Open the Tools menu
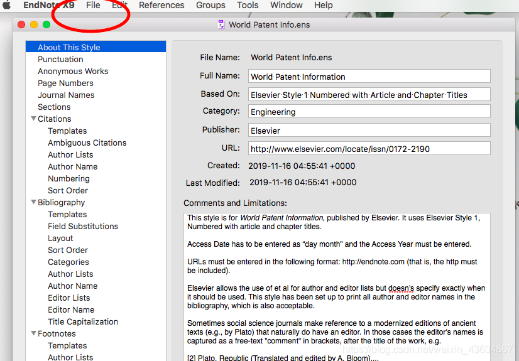Screen dimensions: 519x361 (248, 5)
